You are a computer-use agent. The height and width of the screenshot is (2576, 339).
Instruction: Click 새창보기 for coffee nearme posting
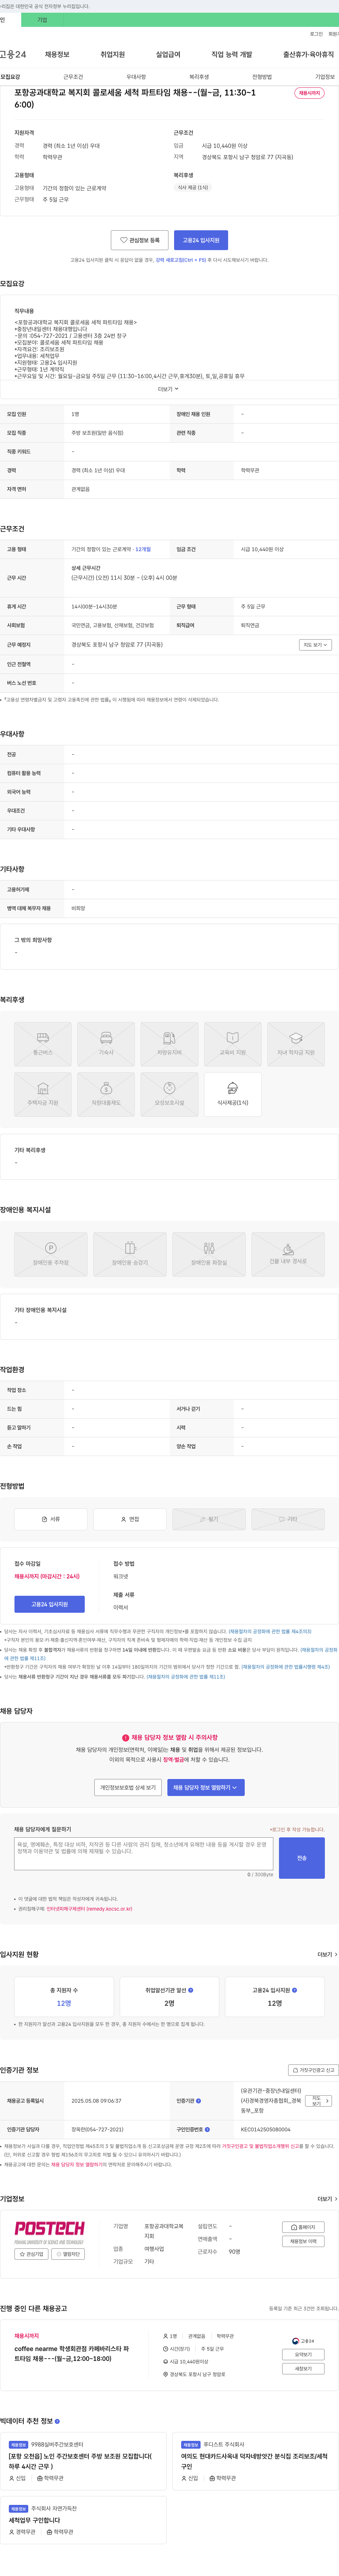303,2368
